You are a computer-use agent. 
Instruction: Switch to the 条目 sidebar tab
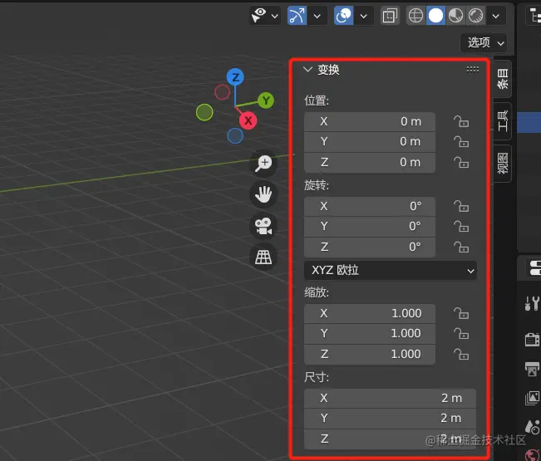[502, 79]
